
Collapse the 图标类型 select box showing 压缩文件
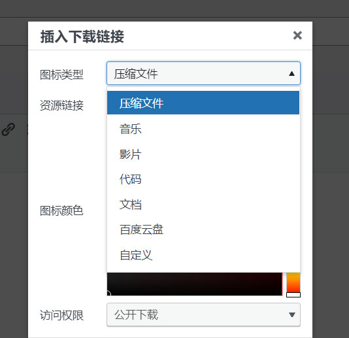click(x=203, y=73)
